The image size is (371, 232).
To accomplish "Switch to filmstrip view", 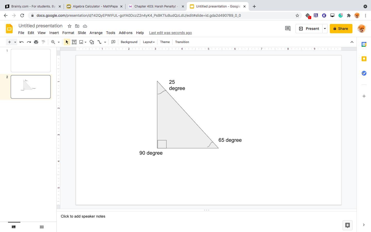I will [14, 227].
